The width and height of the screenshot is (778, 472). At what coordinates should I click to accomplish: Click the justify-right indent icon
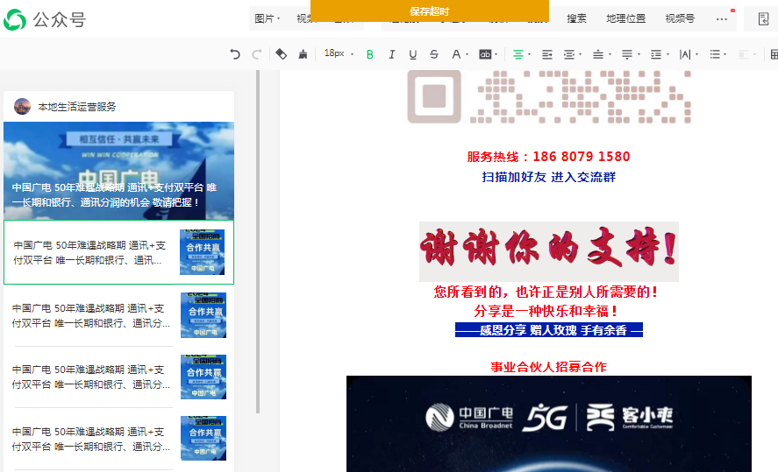point(546,54)
